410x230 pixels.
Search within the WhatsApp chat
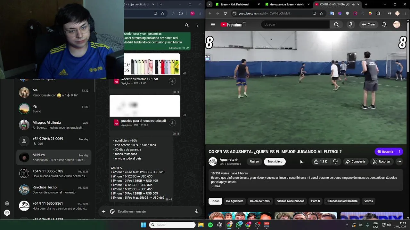[x=187, y=25]
